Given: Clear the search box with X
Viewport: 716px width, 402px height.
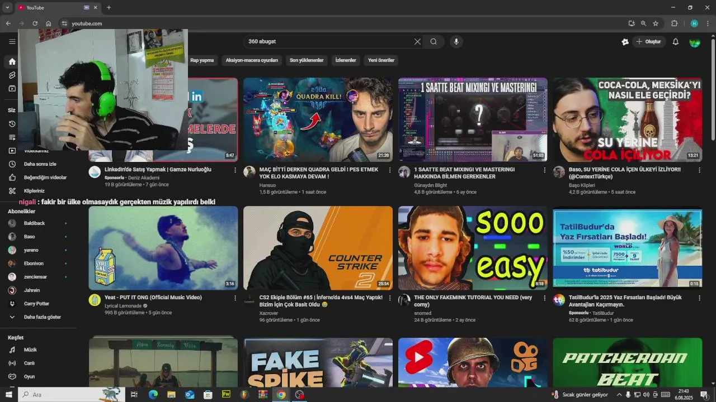Looking at the screenshot, I should (417, 41).
